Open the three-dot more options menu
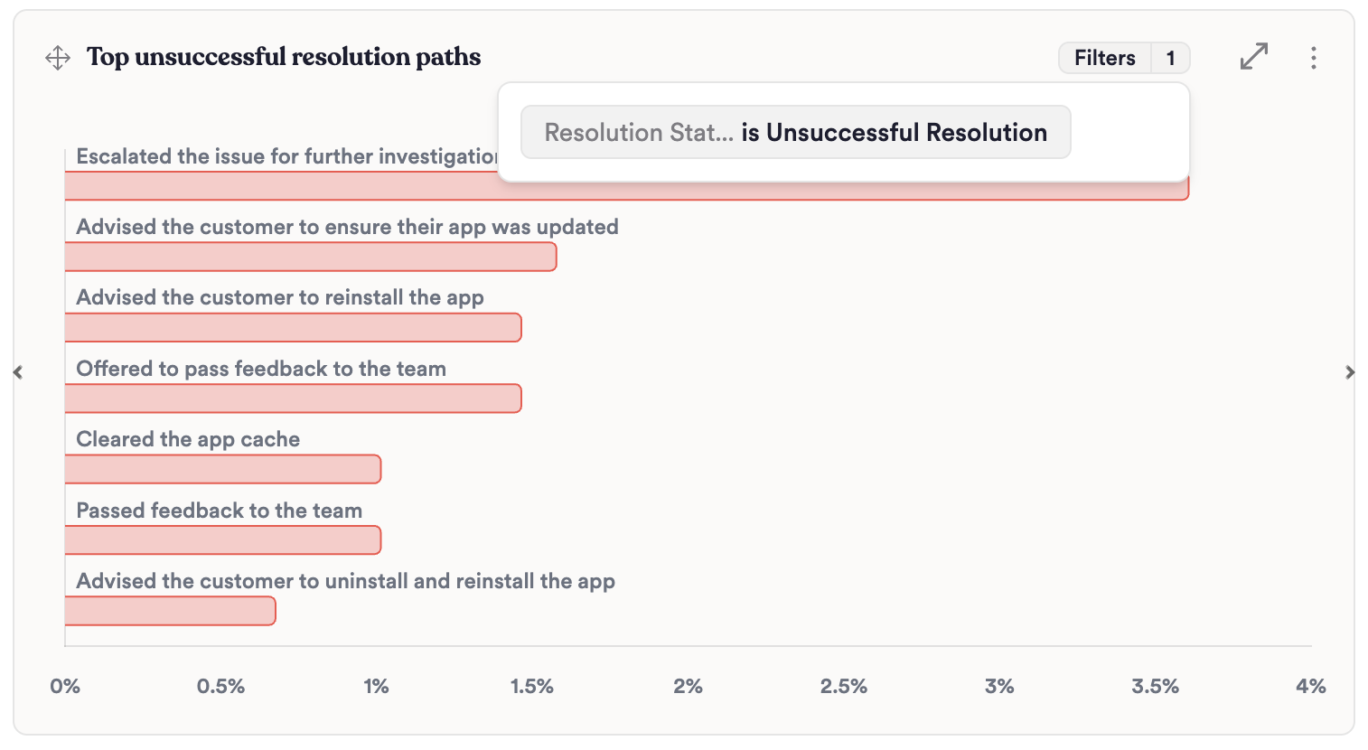 pyautogui.click(x=1313, y=58)
